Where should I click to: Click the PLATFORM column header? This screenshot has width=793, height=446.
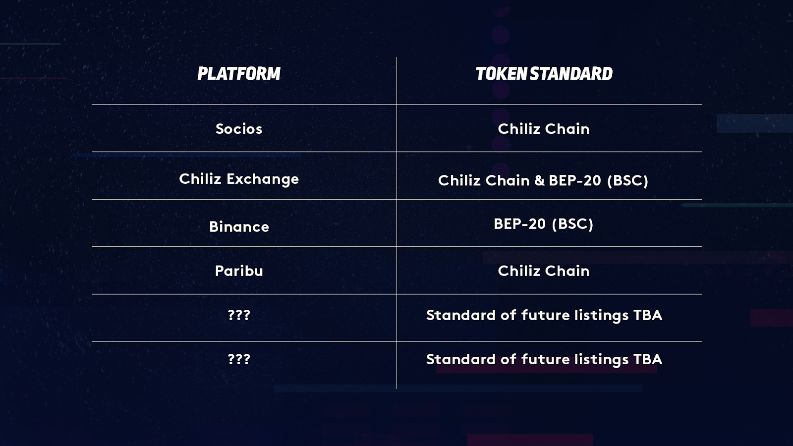click(x=239, y=74)
